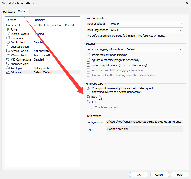Screen dimensions: 191x179
Task: Expand Gather debugging information dropdown
Action: (154, 49)
